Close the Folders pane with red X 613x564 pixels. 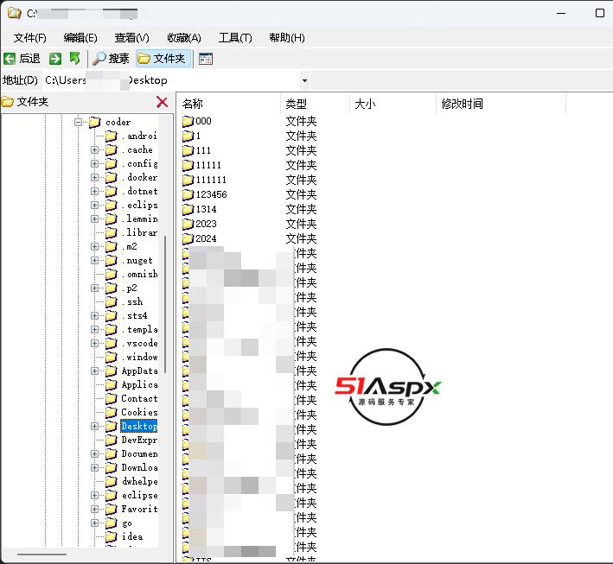(x=162, y=102)
